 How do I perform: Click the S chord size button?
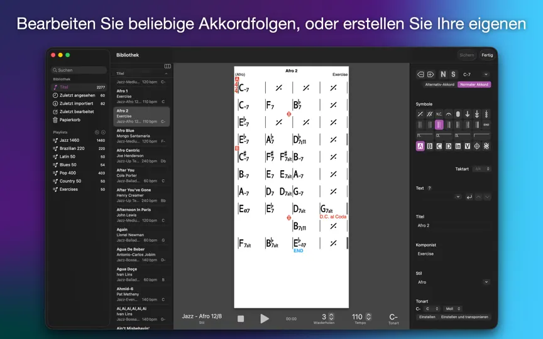coord(453,74)
